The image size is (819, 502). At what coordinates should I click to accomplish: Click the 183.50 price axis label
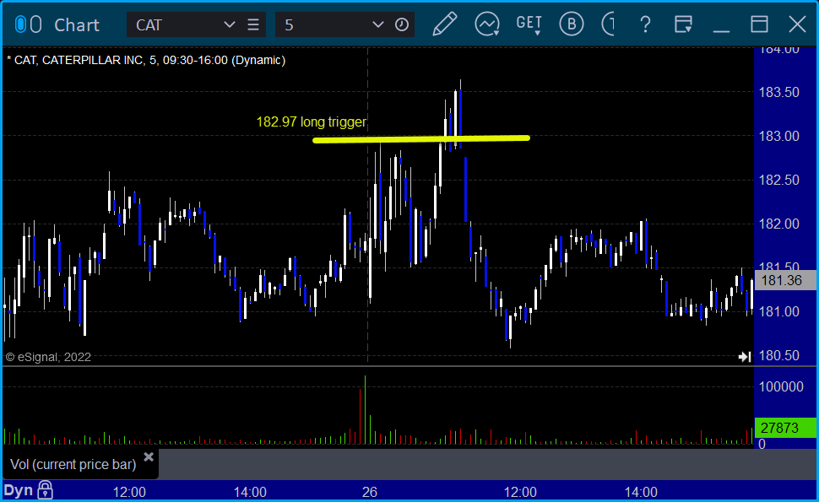778,92
